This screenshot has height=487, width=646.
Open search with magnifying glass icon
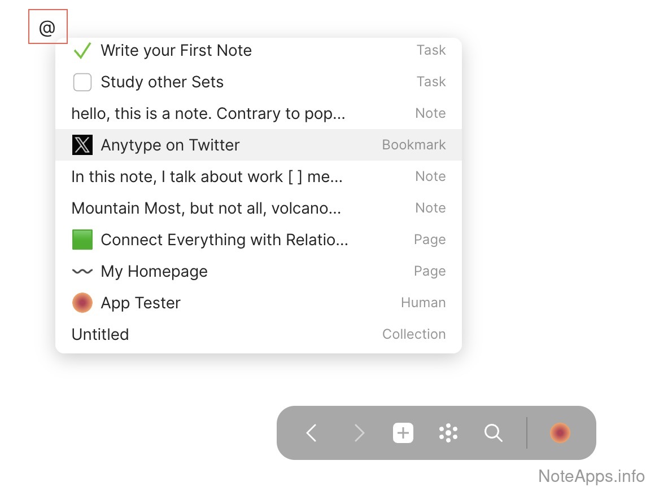coord(493,433)
